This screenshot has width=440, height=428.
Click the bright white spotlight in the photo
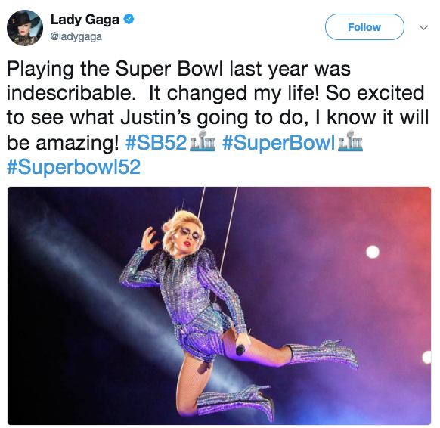(x=373, y=252)
